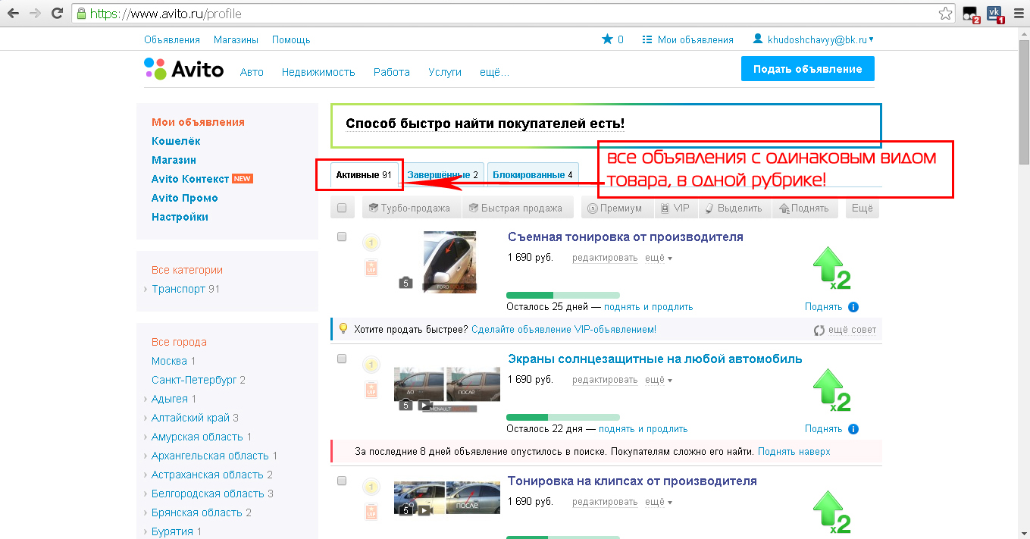
Task: Filter by Санкт-Петербург 2 city
Action: (199, 380)
